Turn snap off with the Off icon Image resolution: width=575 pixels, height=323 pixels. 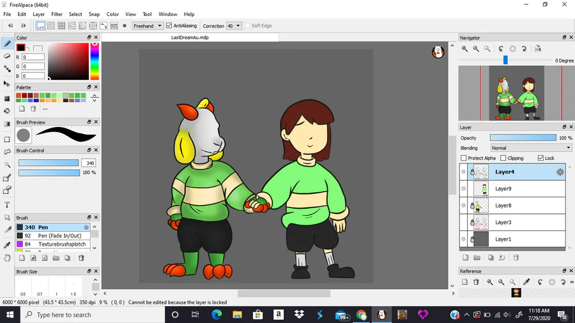[40, 26]
